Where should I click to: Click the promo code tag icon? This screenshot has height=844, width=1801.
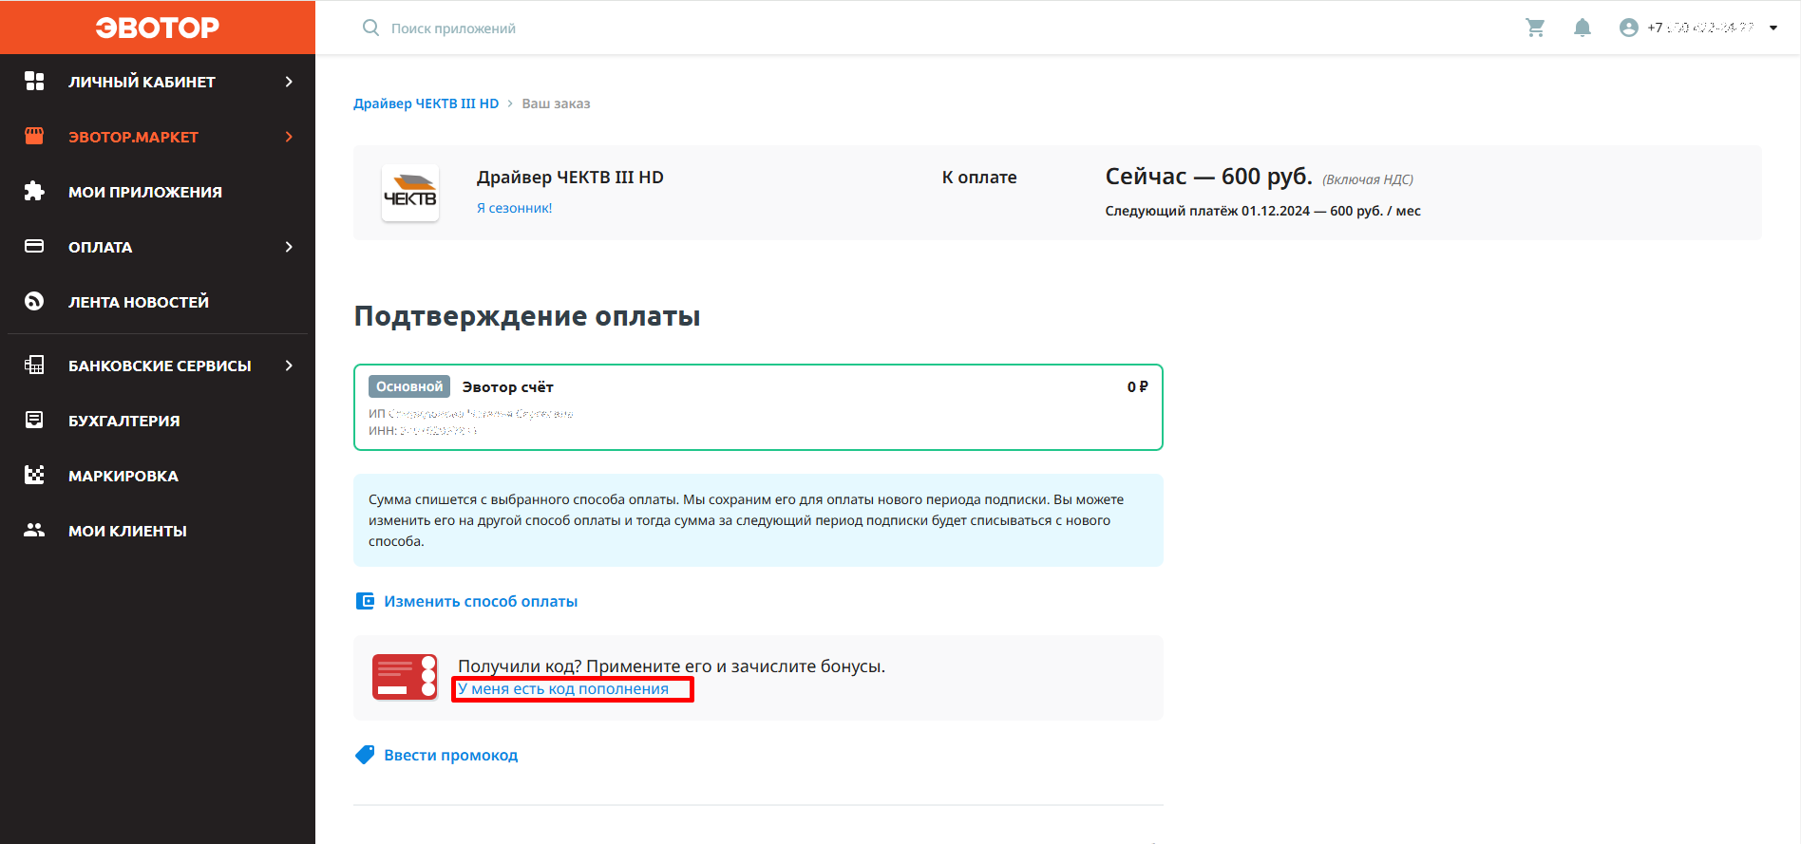pos(365,755)
